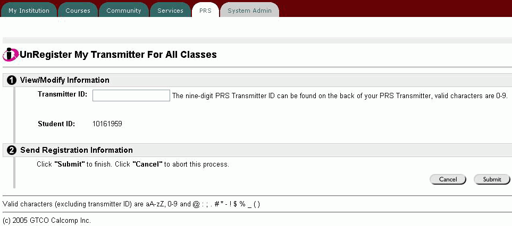Image resolution: width=512 pixels, height=226 pixels.
Task: Switch to the System Admin tab
Action: tap(249, 11)
